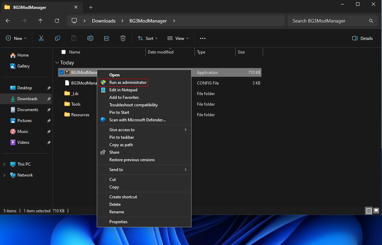Screen dimensions: 382x245
Task: Uncheck the BG3ModManager application checkbox
Action: [x=61, y=72]
